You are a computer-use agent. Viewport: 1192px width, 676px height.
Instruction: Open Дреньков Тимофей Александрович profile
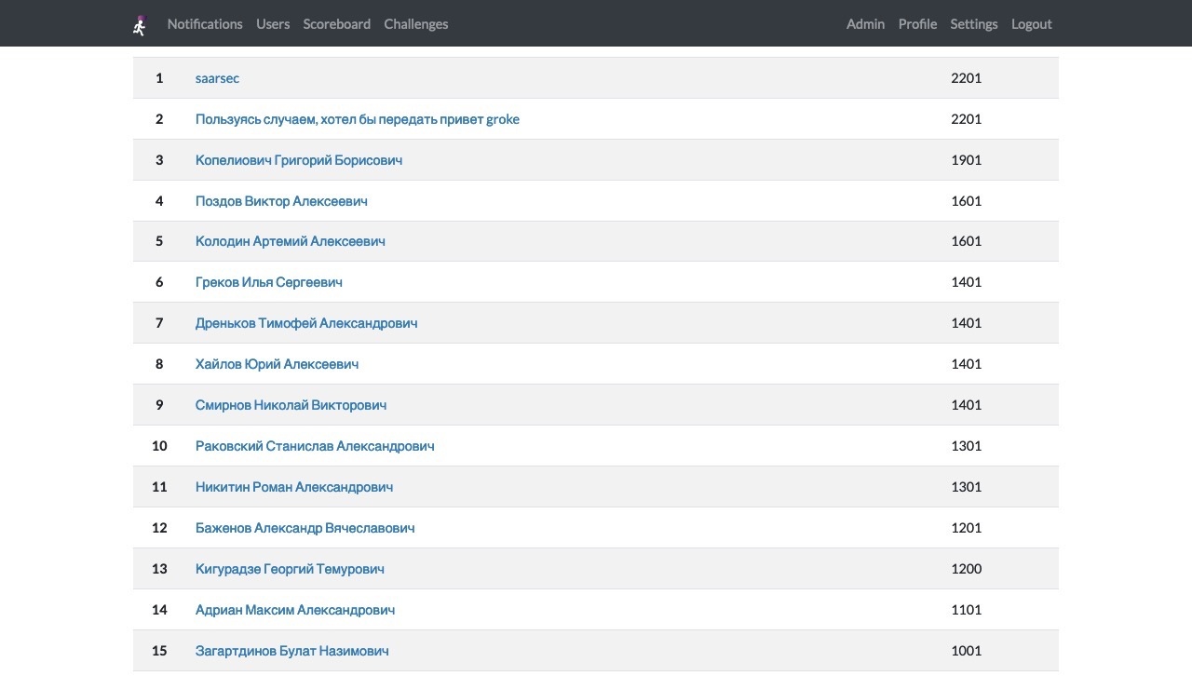pyautogui.click(x=306, y=323)
